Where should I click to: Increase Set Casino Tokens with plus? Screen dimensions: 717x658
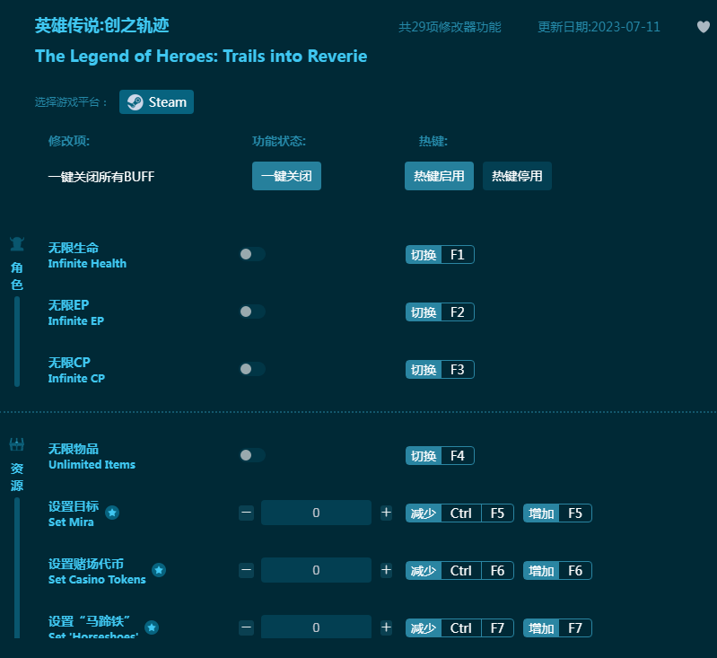[387, 570]
